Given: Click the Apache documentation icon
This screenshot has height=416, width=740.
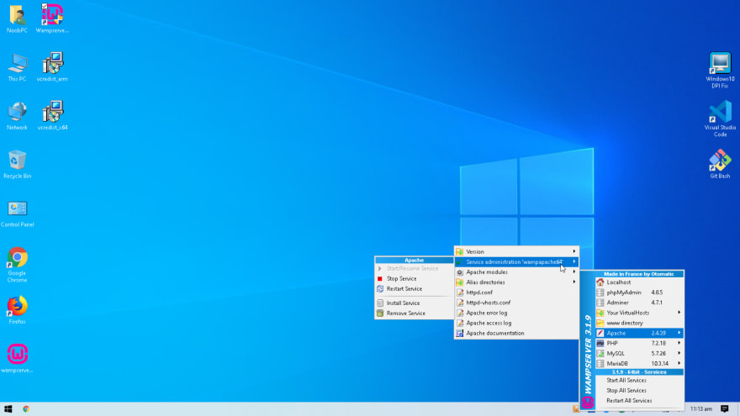Looking at the screenshot, I should (460, 333).
